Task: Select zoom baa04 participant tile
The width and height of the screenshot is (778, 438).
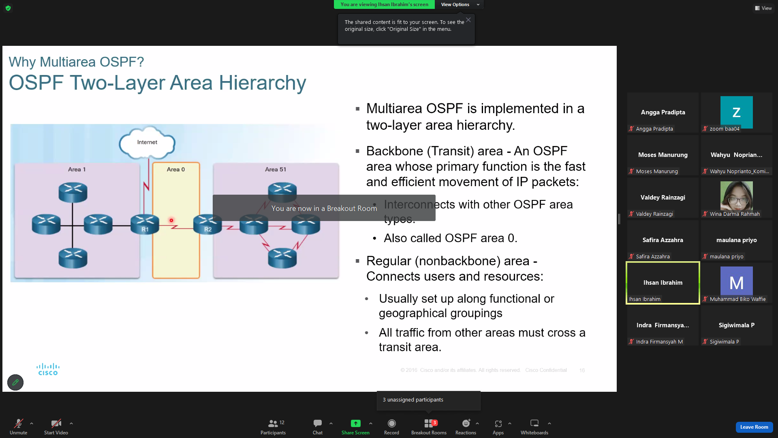Action: pyautogui.click(x=737, y=112)
